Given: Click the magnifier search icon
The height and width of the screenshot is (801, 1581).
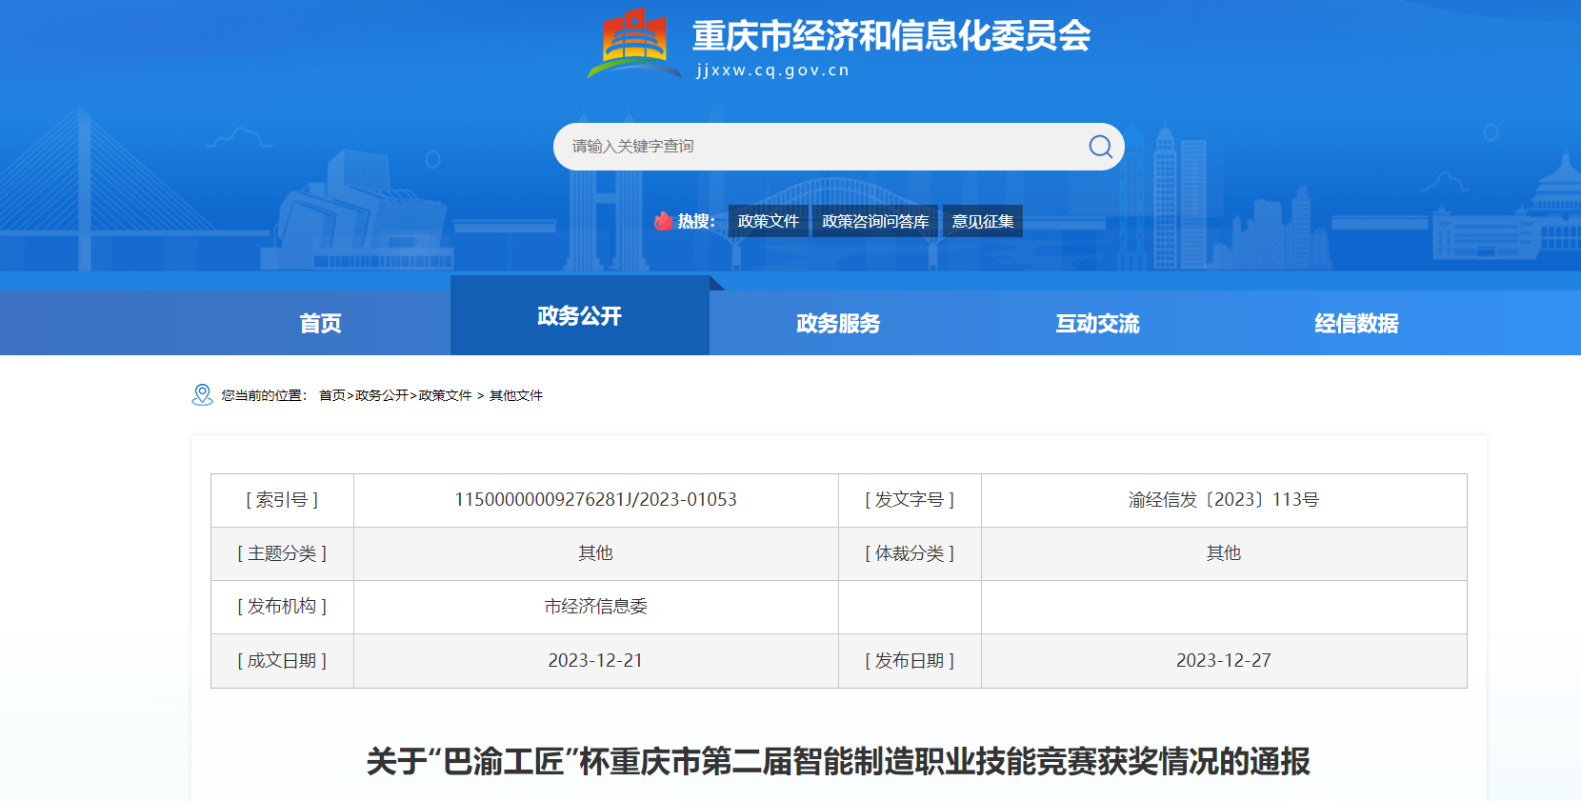Looking at the screenshot, I should (x=1100, y=147).
